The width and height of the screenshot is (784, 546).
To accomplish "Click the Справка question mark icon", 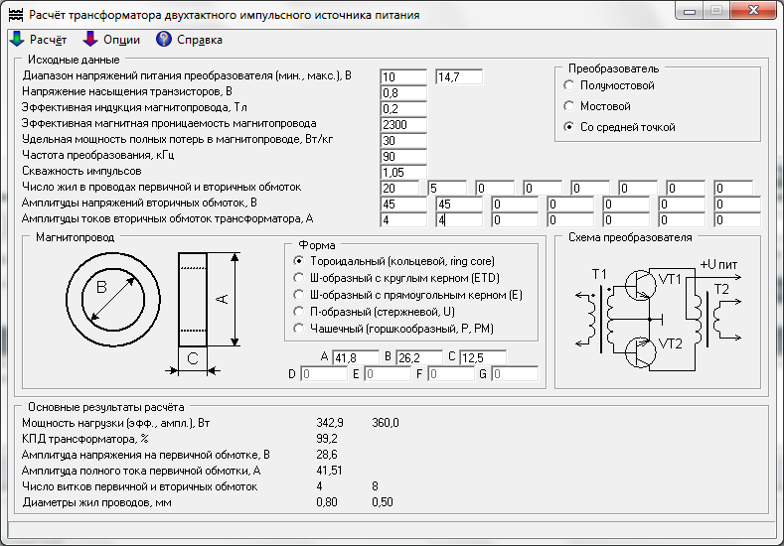I will point(164,39).
